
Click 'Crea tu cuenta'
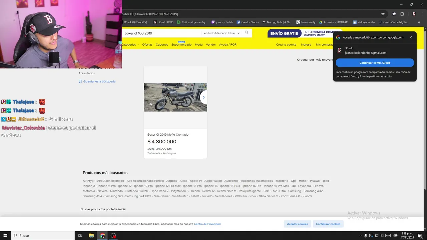point(286,45)
